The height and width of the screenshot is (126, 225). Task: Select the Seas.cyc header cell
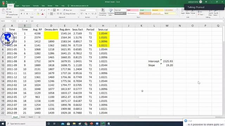point(103,29)
